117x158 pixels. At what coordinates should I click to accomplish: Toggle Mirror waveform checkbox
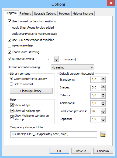click(x=9, y=46)
